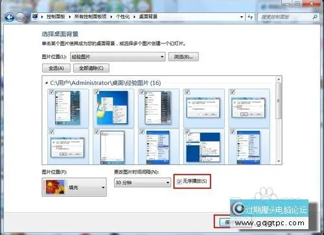Click the search magnifier icon
This screenshot has width=324, height=235.
(x=315, y=17)
